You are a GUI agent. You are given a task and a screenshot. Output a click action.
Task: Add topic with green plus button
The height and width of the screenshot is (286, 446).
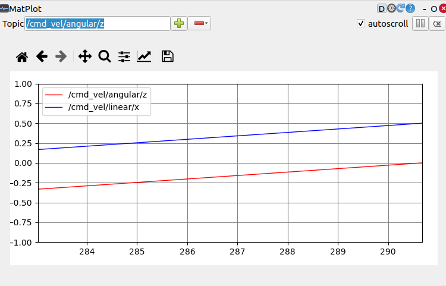(179, 24)
